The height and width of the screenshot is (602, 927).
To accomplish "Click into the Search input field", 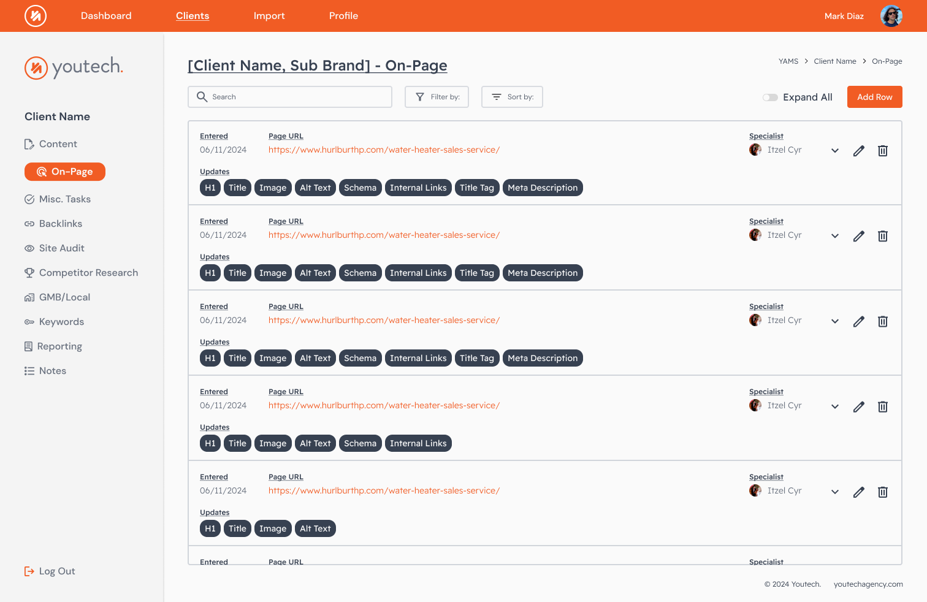I will click(x=290, y=97).
